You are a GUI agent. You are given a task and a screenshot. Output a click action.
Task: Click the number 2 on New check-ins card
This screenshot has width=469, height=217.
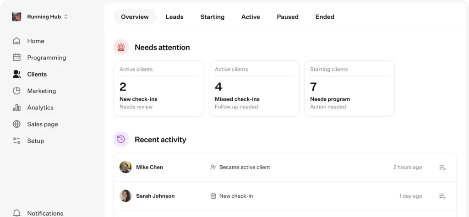(123, 87)
